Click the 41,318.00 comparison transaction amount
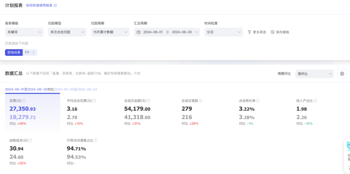Image resolution: width=350 pixels, height=174 pixels. pyautogui.click(x=137, y=117)
